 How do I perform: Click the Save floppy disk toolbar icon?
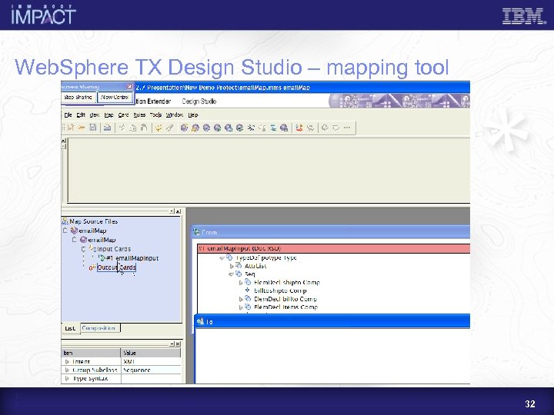point(92,128)
